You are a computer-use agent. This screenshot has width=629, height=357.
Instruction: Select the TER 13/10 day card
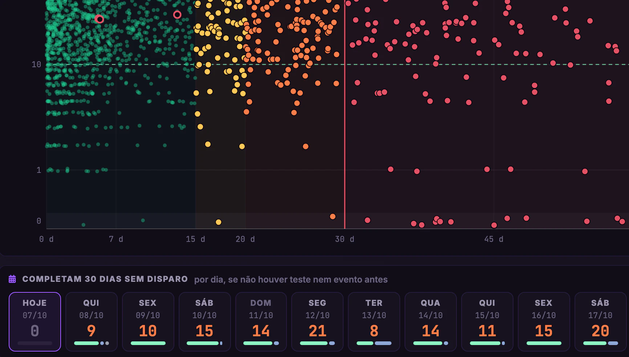374,322
